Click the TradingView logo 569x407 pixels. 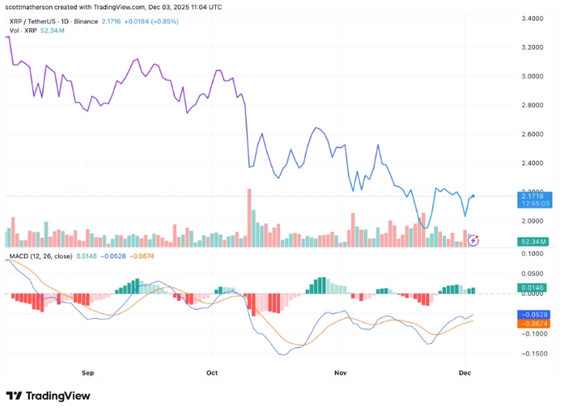50,395
